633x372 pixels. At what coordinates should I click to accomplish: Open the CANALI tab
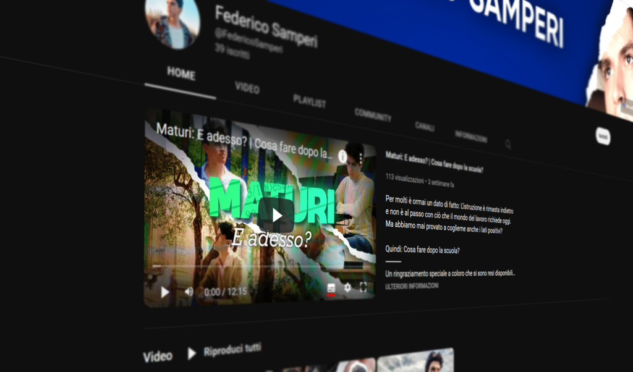[425, 127]
